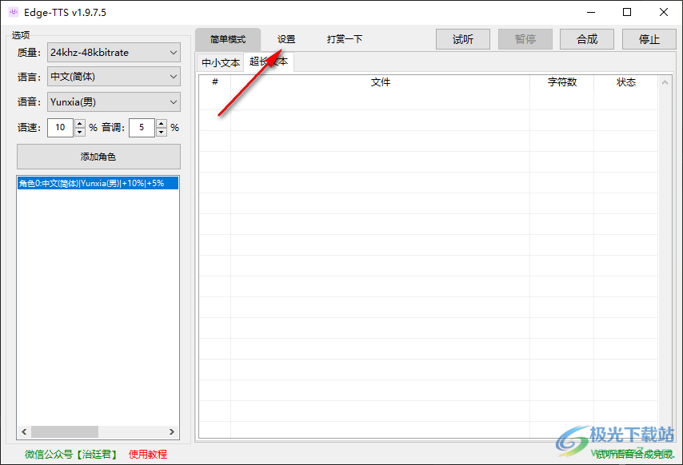Close the Edge-TTS window

click(x=663, y=12)
